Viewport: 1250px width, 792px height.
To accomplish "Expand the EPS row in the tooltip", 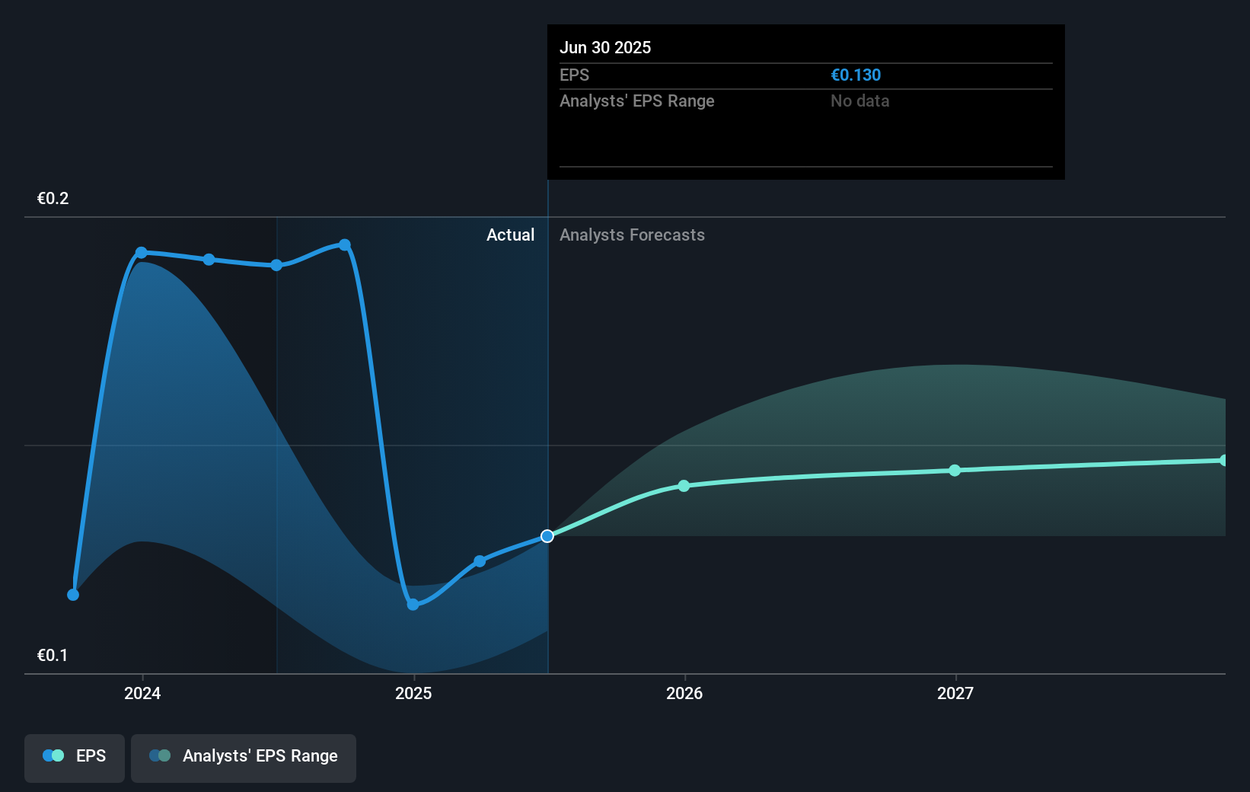I will [x=575, y=75].
